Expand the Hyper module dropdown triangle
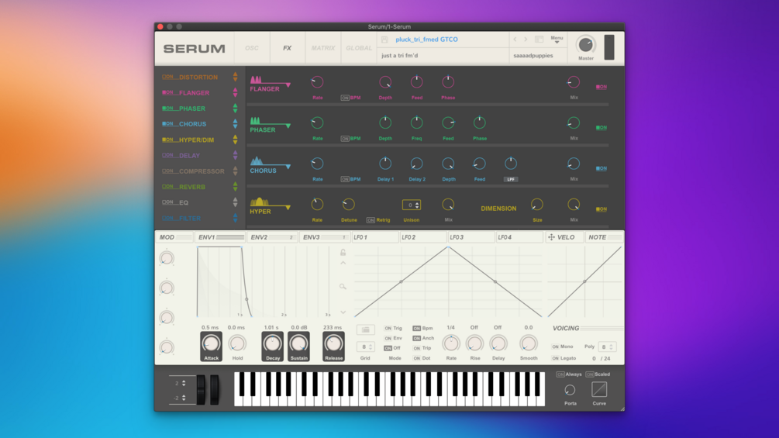This screenshot has width=779, height=438. (288, 208)
